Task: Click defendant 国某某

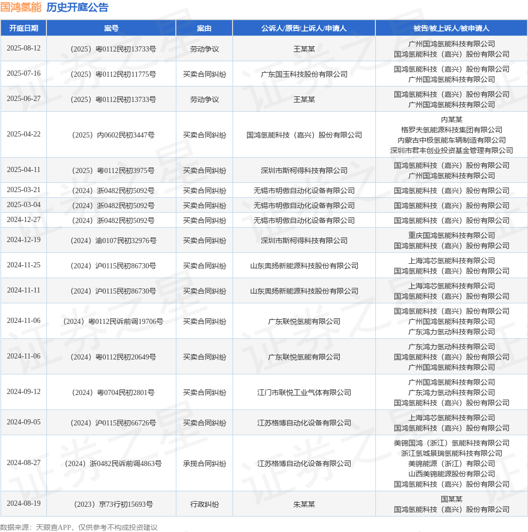Action: point(452,499)
